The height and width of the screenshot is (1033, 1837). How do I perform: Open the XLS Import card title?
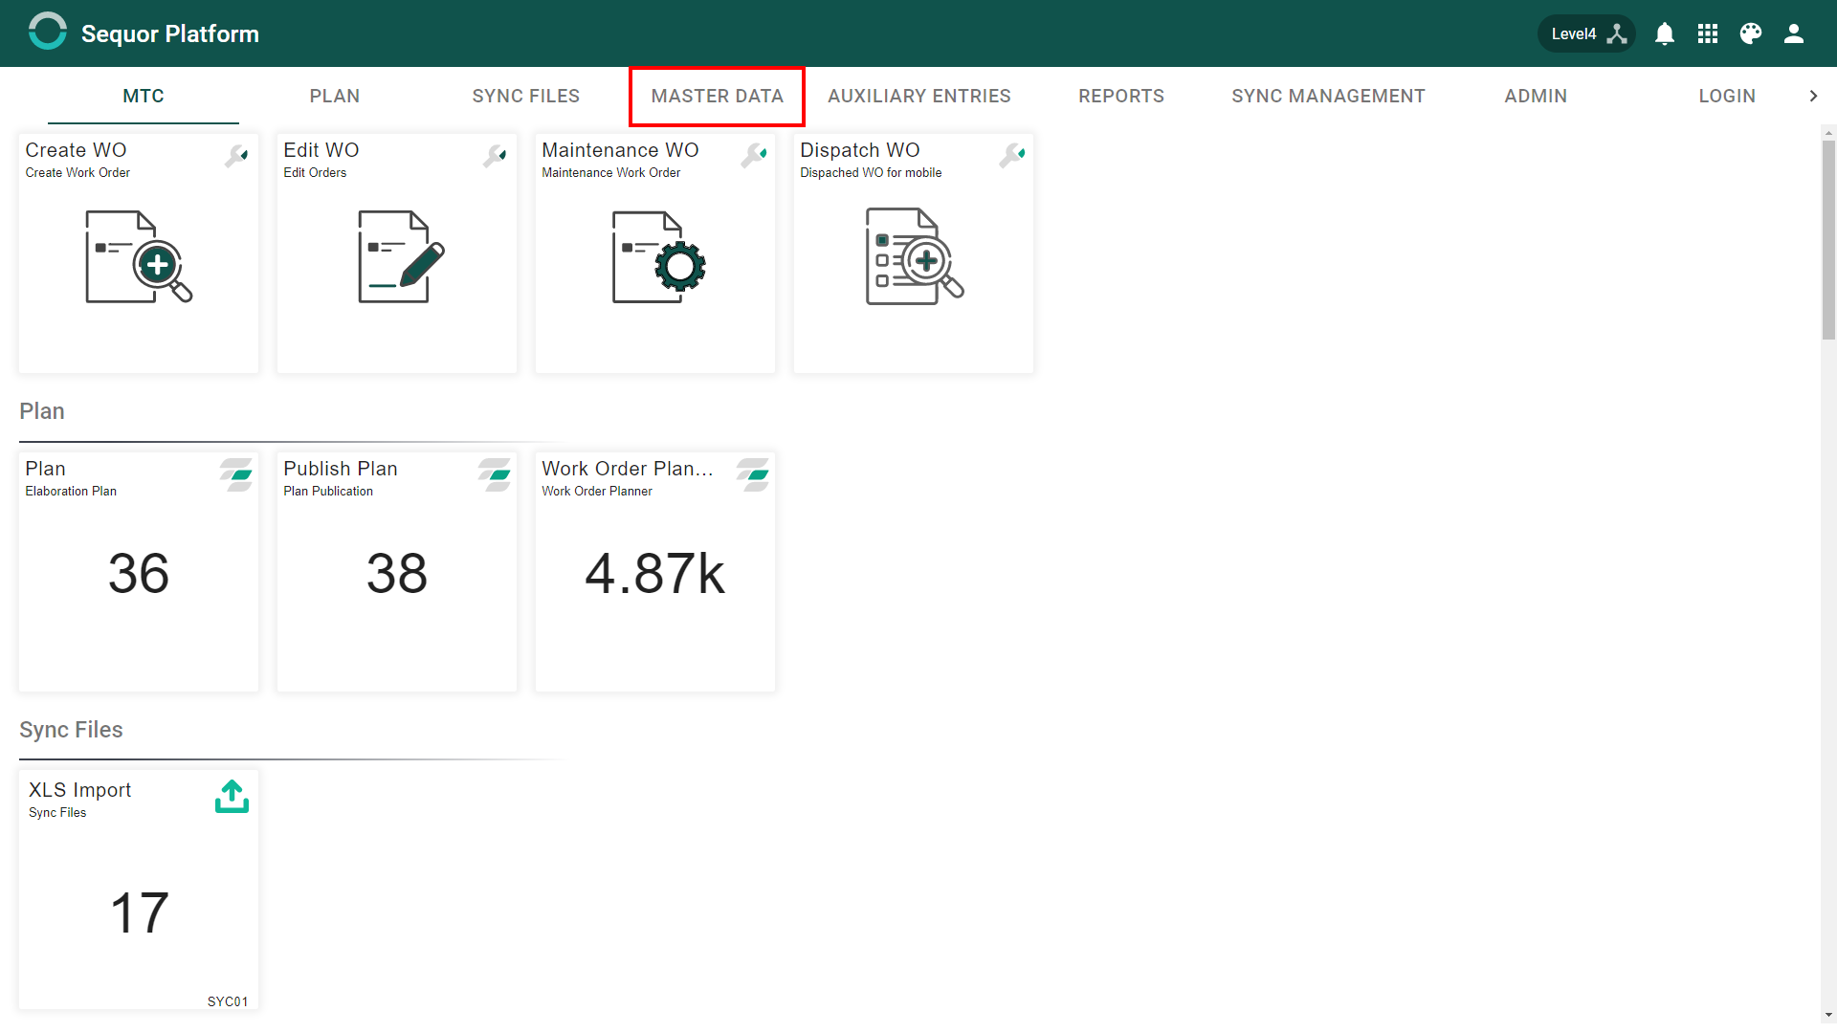80,790
